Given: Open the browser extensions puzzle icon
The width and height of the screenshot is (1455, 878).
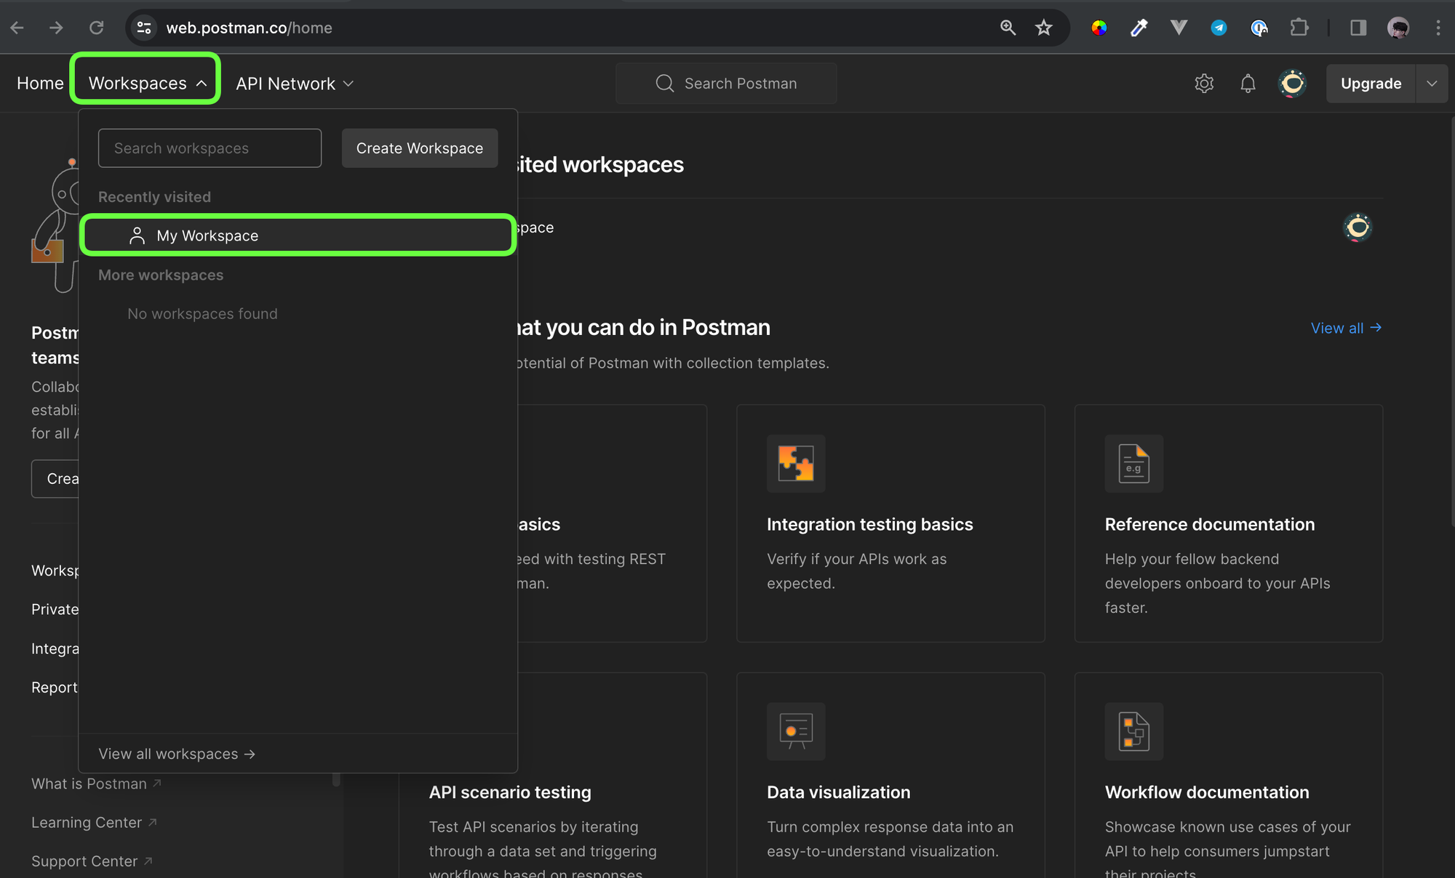Looking at the screenshot, I should [1299, 28].
